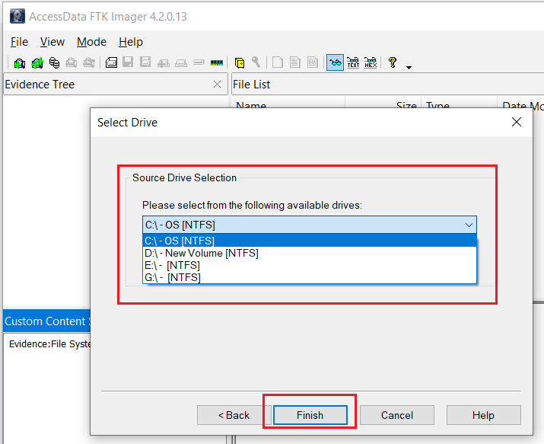This screenshot has height=444, width=544.
Task: Click the Type column header in File List
Action: click(459, 104)
